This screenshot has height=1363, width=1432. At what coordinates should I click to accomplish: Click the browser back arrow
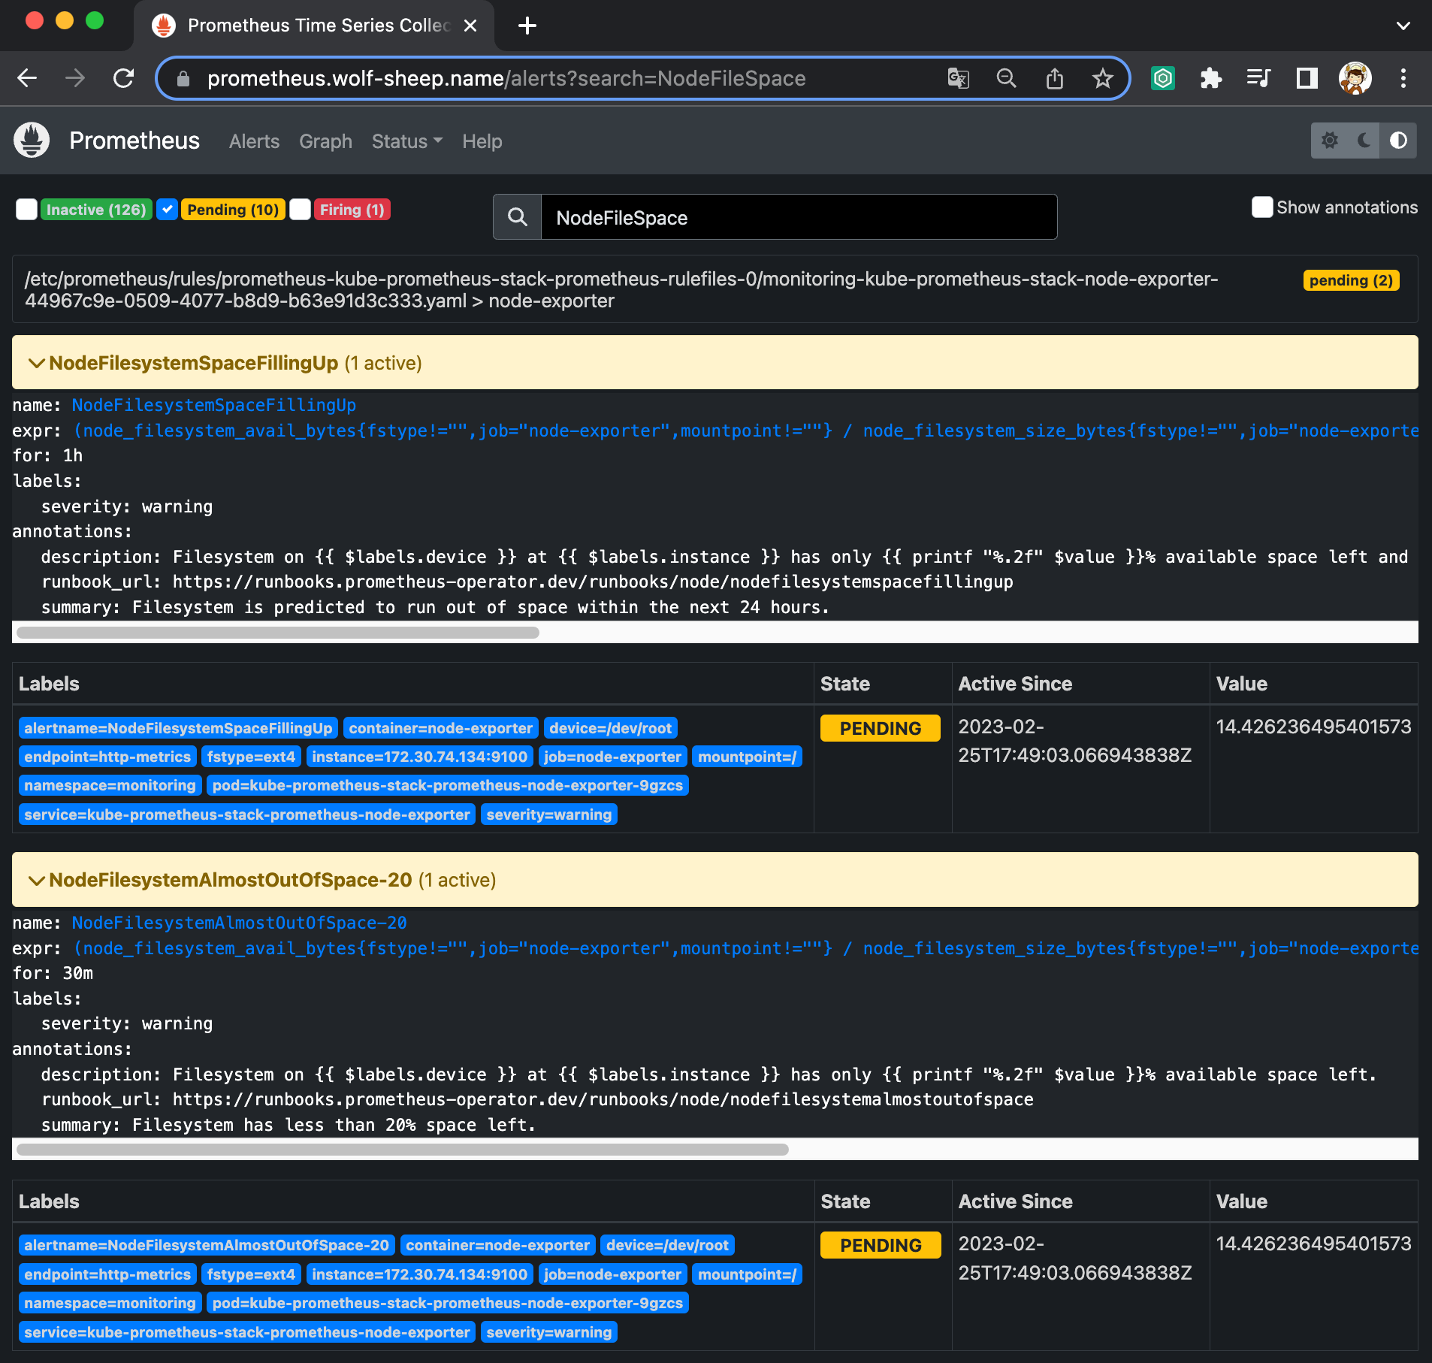point(27,78)
